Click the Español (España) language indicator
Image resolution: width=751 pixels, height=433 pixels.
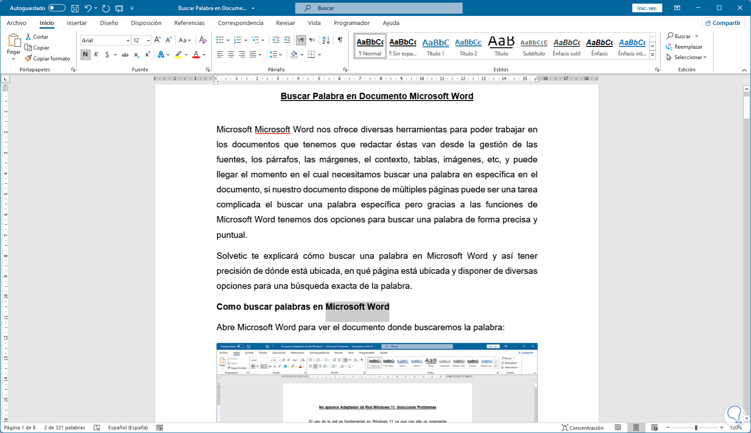click(x=128, y=428)
